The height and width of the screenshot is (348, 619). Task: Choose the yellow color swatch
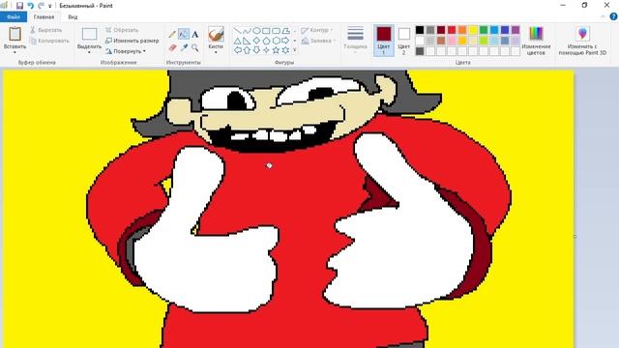coord(473,30)
